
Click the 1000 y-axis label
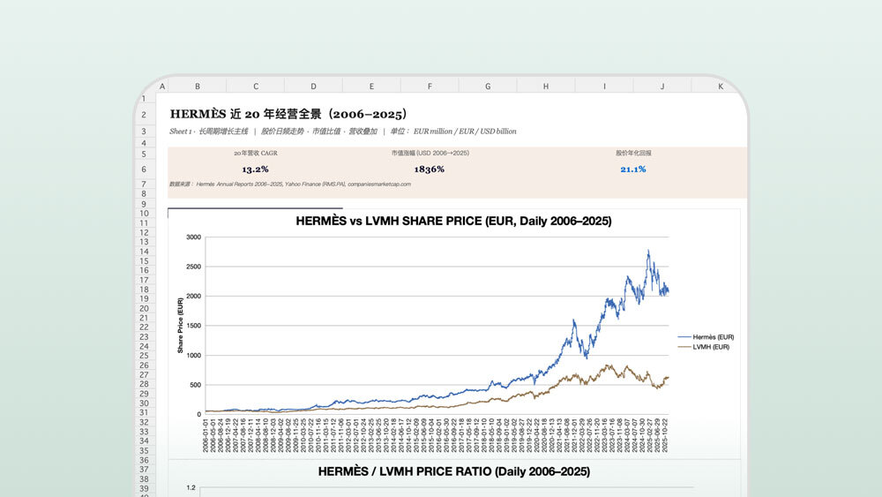point(193,356)
